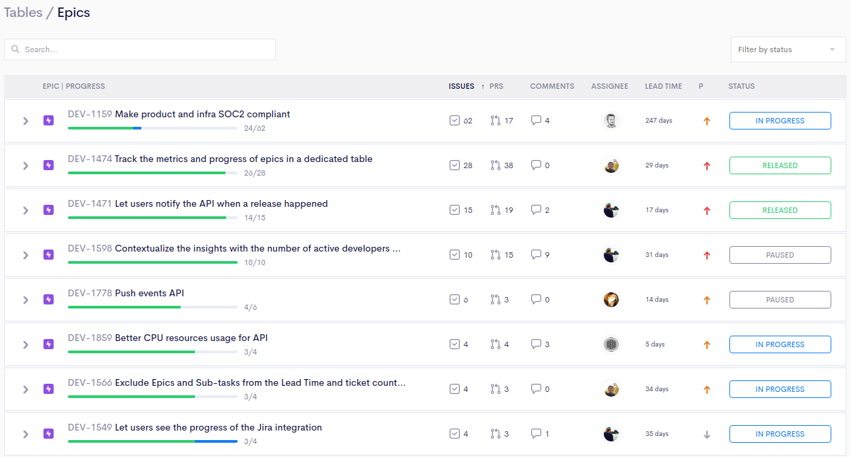
Task: Click the issues icon in the DEV-1598 row
Action: tap(454, 255)
